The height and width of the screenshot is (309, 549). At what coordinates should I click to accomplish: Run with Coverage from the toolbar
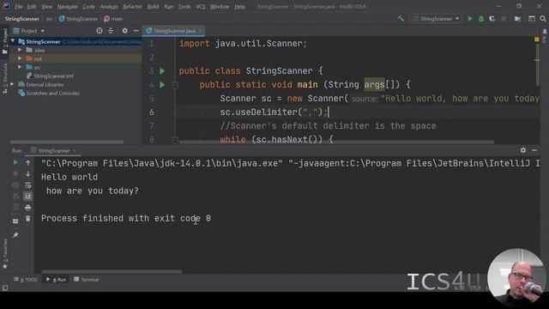(492, 19)
